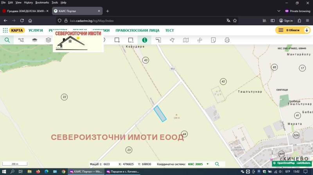Click the translate page icon in address bar

pyautogui.click(x=228, y=20)
